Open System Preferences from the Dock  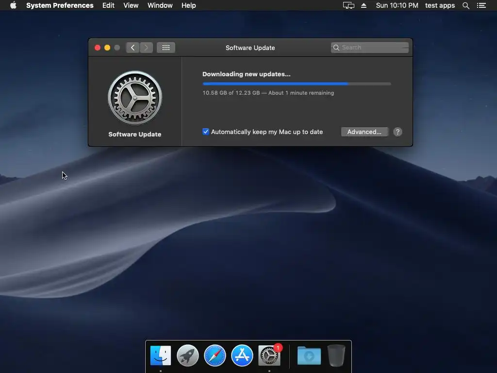tap(269, 356)
